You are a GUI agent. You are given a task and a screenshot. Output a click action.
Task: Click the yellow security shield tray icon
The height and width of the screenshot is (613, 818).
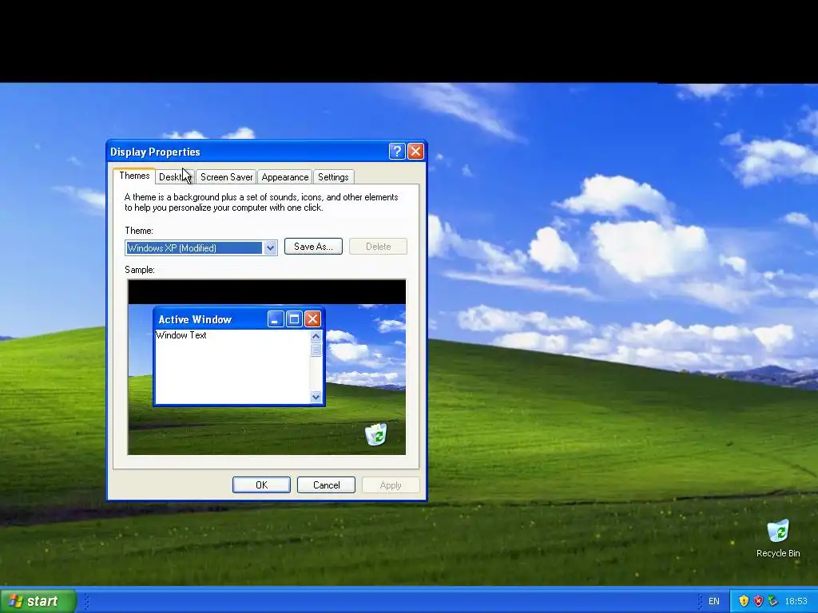(x=744, y=601)
